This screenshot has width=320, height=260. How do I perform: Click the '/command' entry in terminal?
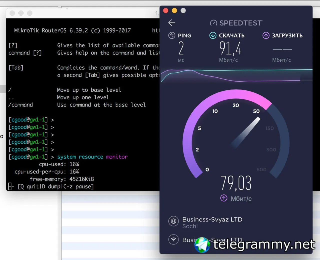tap(20, 105)
